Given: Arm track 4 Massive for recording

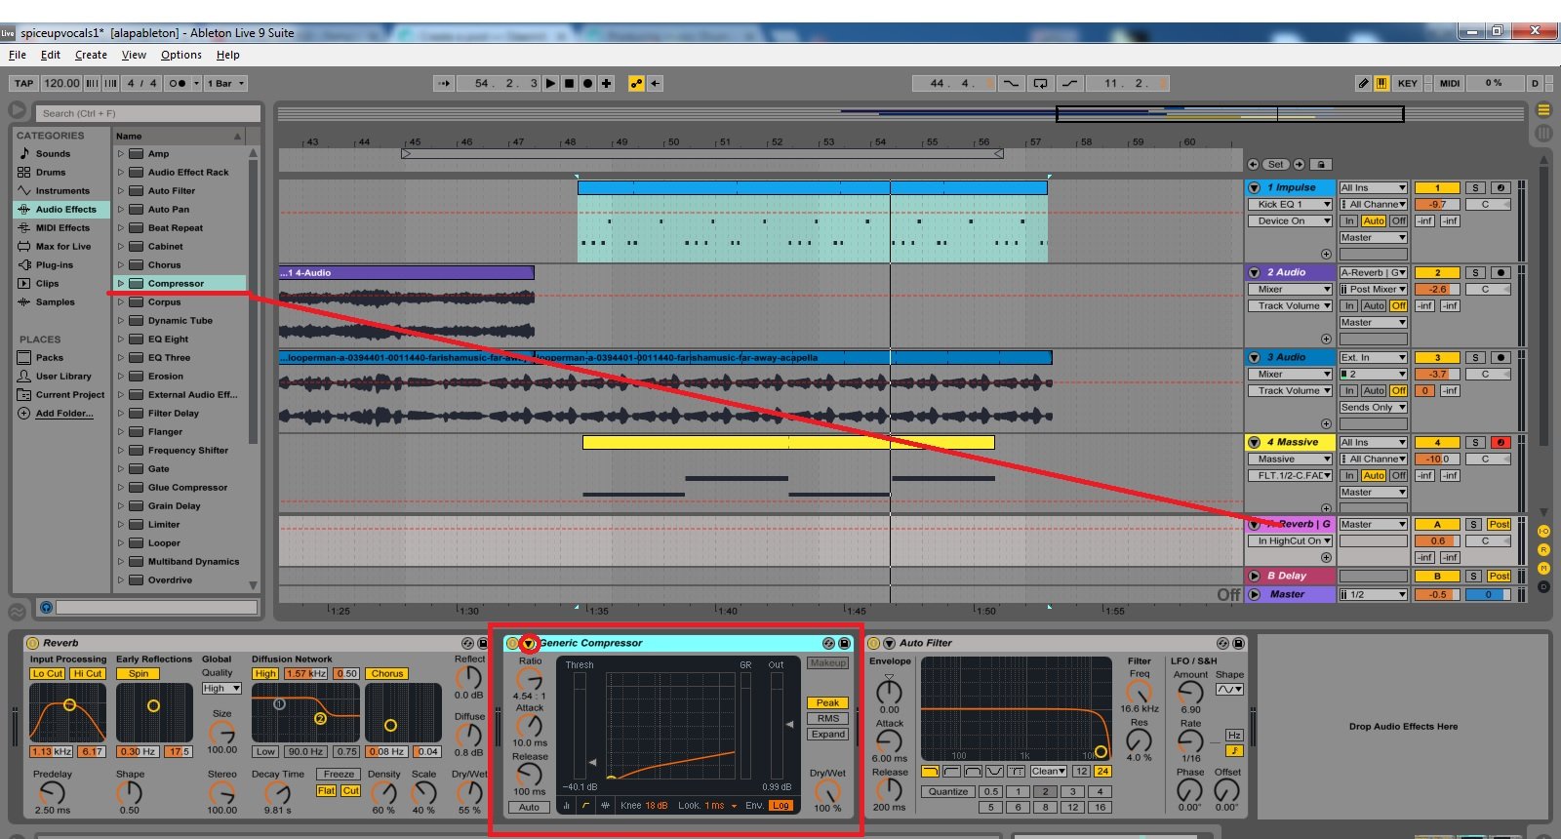Looking at the screenshot, I should pos(1501,443).
